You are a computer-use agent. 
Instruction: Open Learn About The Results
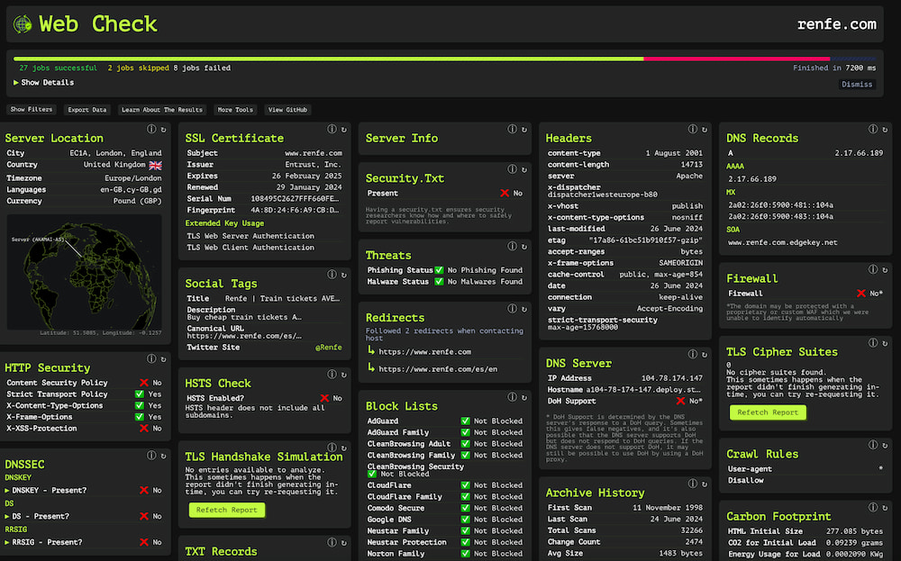[162, 110]
